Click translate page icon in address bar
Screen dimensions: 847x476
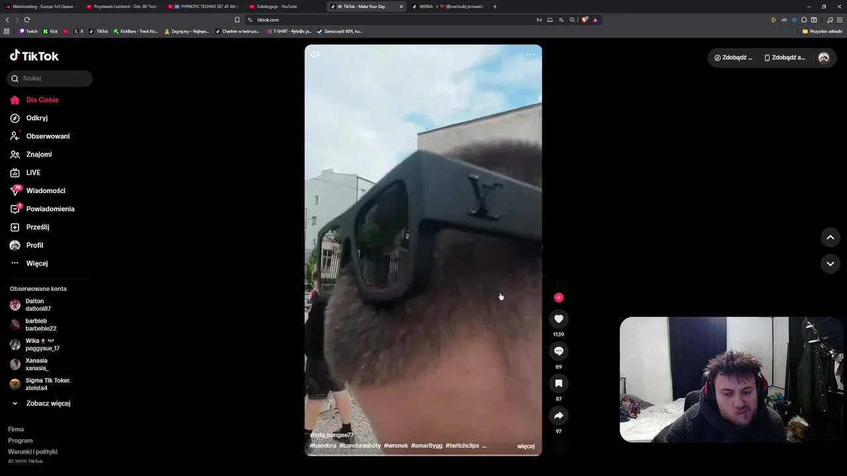pyautogui.click(x=561, y=20)
